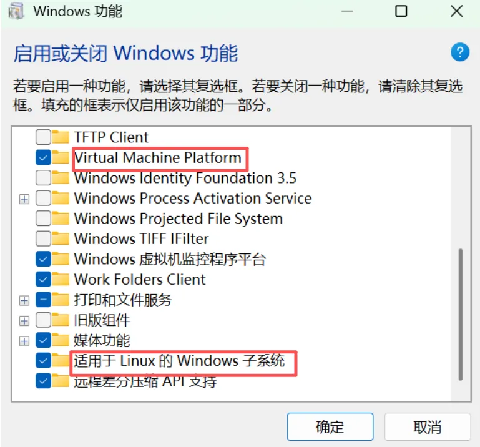Select the 远程差分压缩 API 支持 item

pos(145,381)
